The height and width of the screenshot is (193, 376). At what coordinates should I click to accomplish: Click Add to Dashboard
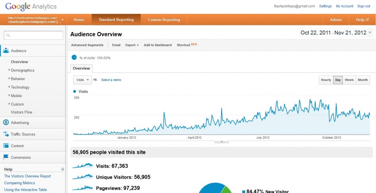pyautogui.click(x=158, y=45)
